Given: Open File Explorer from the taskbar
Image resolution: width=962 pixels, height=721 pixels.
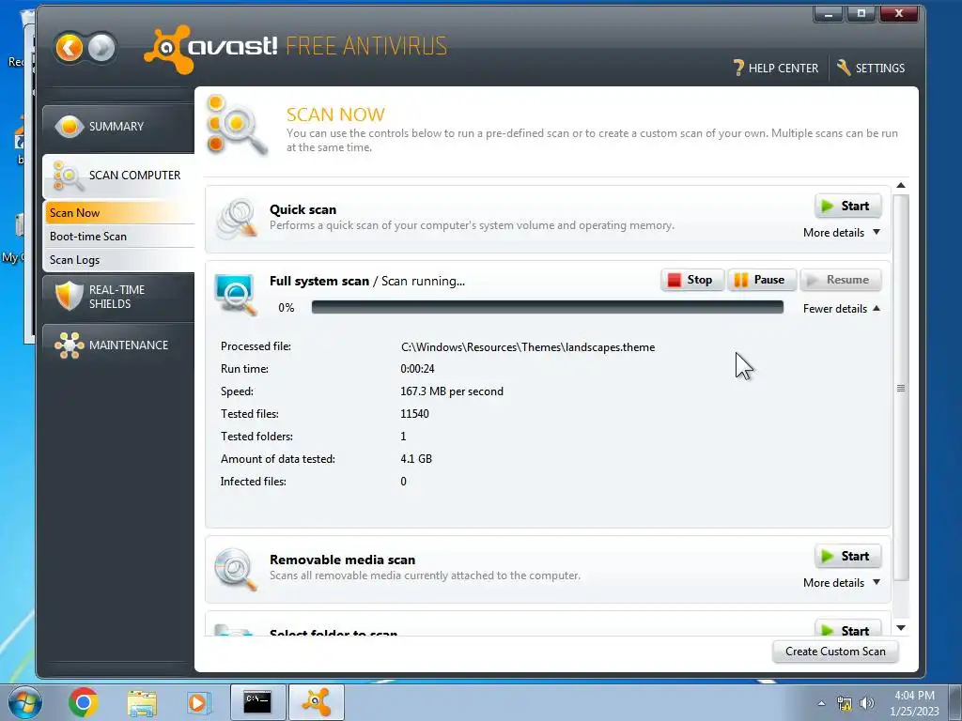Looking at the screenshot, I should click(142, 702).
